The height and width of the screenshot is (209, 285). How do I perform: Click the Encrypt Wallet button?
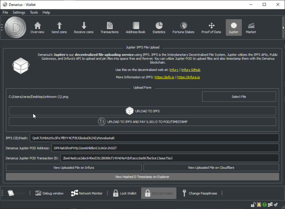(159, 193)
